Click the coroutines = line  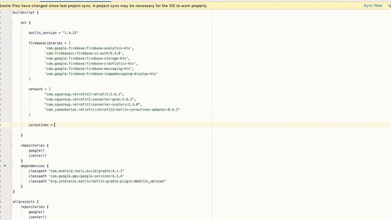click(x=42, y=125)
